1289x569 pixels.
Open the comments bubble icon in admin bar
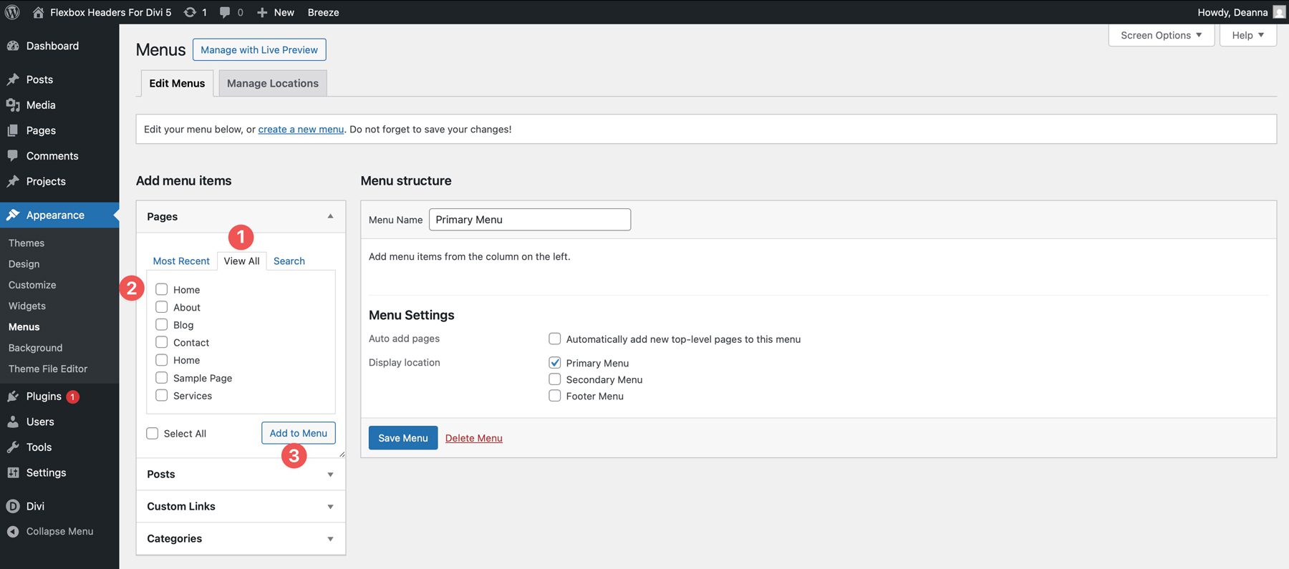pyautogui.click(x=225, y=12)
